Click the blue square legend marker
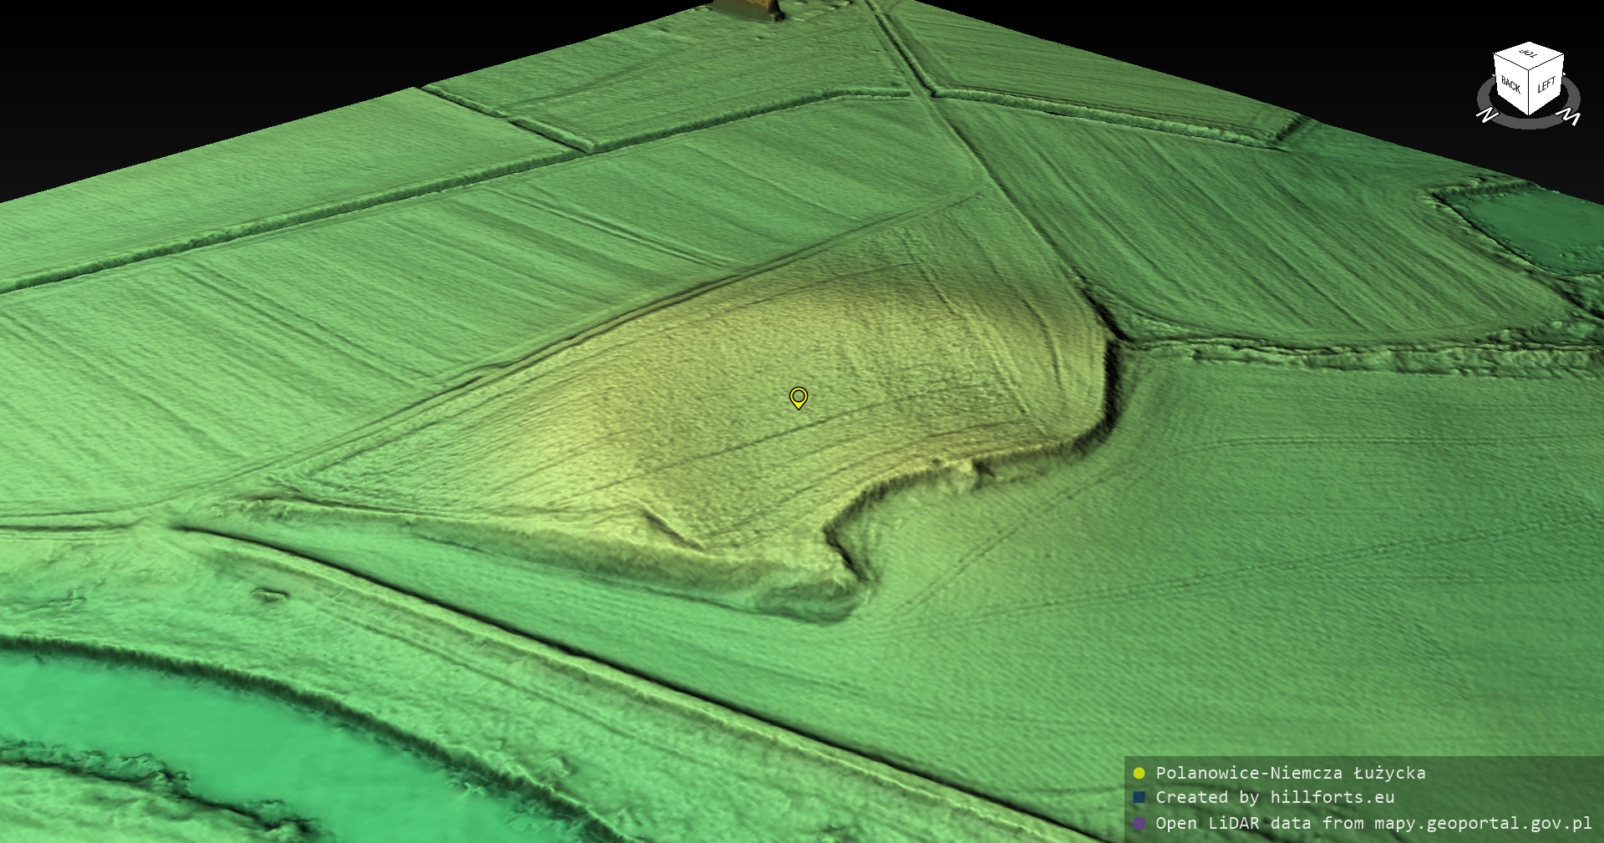The width and height of the screenshot is (1604, 843). click(1139, 798)
